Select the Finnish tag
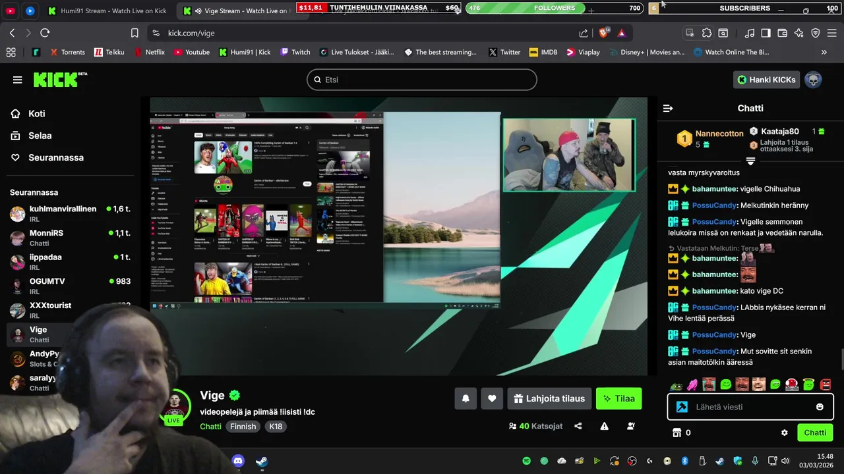The height and width of the screenshot is (474, 844). tap(243, 427)
